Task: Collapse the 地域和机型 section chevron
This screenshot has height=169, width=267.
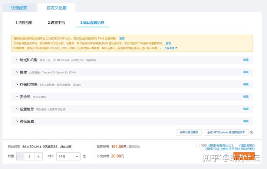Action: [17, 60]
